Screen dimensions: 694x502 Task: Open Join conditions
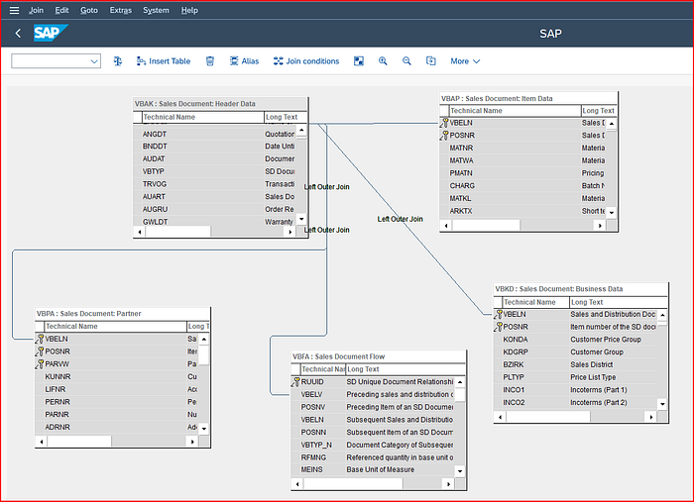pos(306,61)
